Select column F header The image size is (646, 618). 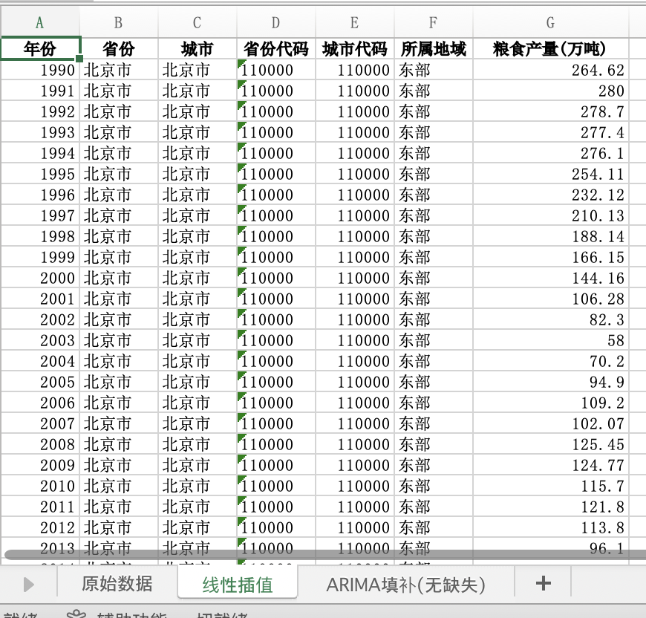point(434,23)
